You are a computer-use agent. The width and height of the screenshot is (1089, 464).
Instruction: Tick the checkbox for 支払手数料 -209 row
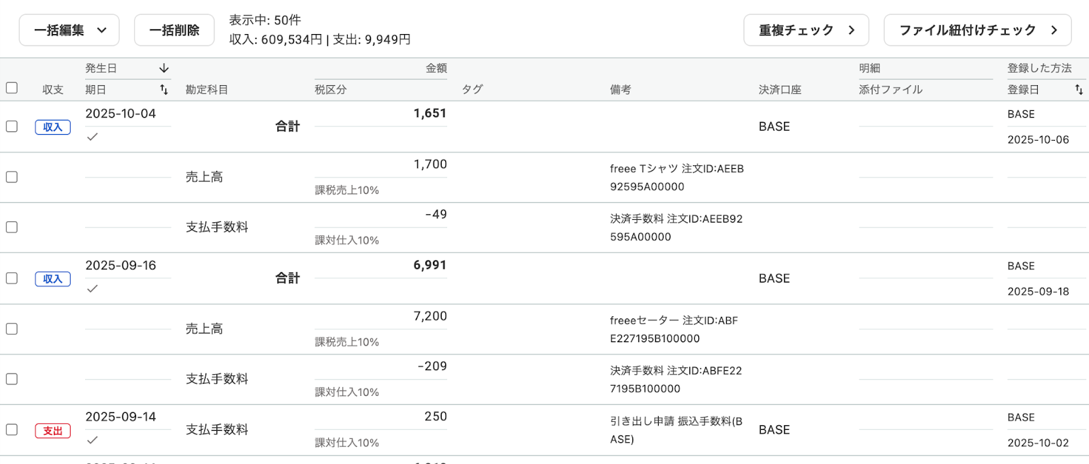tap(12, 379)
